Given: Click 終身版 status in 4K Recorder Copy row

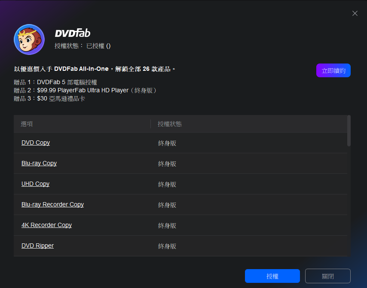Looking at the screenshot, I should point(167,225).
